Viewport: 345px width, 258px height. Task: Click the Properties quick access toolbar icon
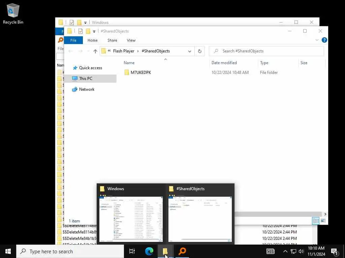pos(80,31)
